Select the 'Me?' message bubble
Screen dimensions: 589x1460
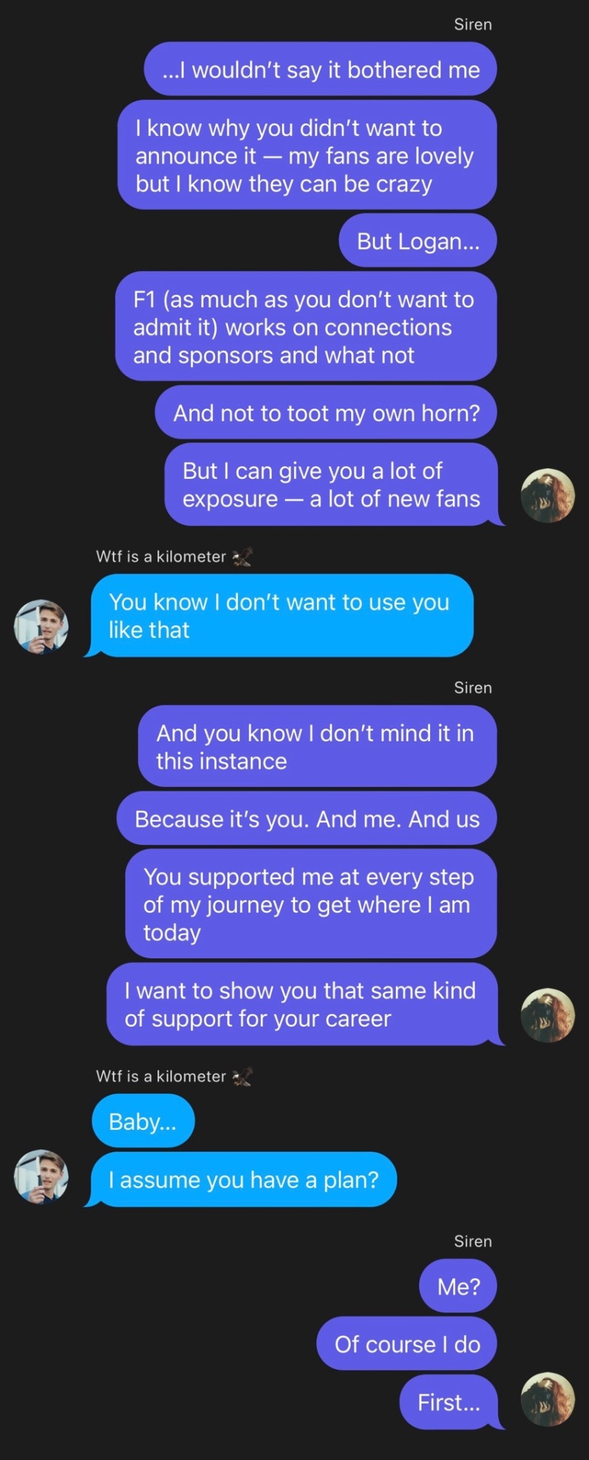458,1286
